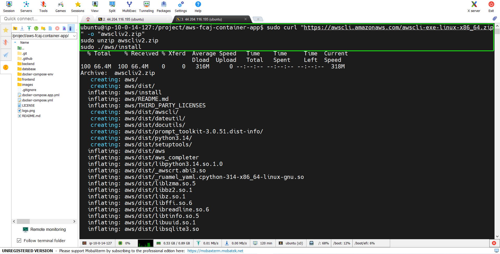Open the Session toolbar icon
The image size is (500, 254).
[x=9, y=7]
